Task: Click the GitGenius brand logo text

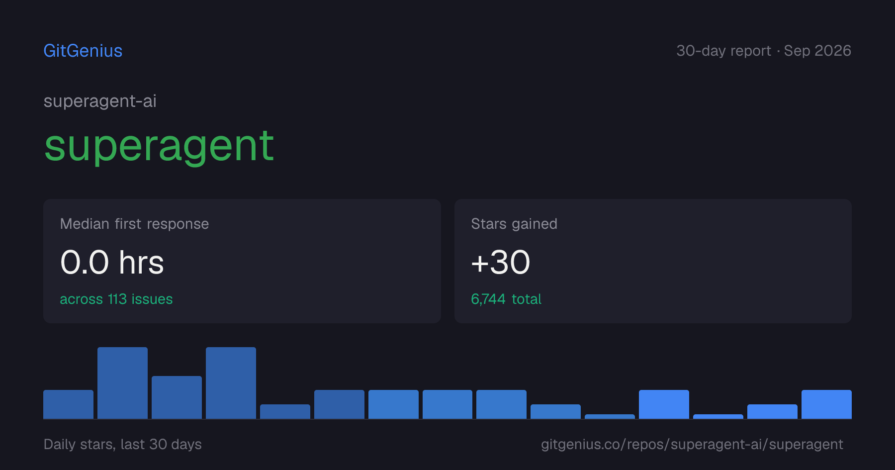Action: (x=83, y=51)
